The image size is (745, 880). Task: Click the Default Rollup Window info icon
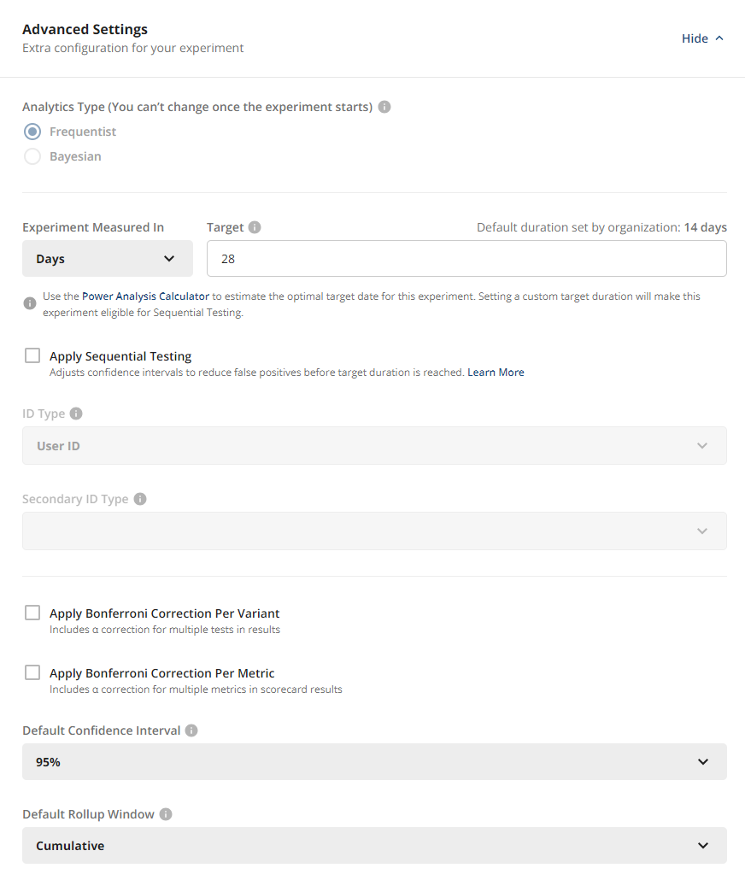[x=167, y=814]
